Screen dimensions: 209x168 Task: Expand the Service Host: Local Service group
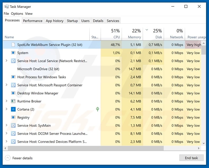(x=7, y=61)
